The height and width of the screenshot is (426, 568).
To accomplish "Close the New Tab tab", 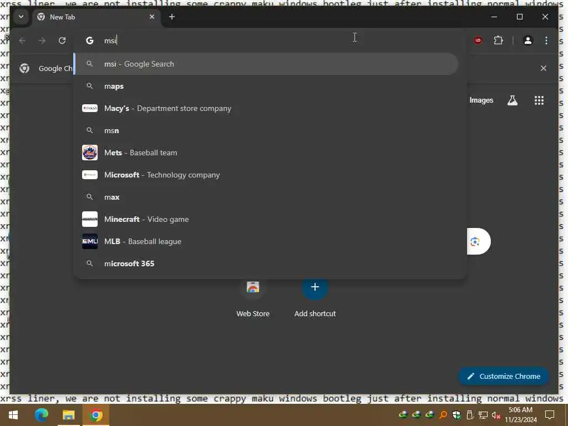I will 152,17.
